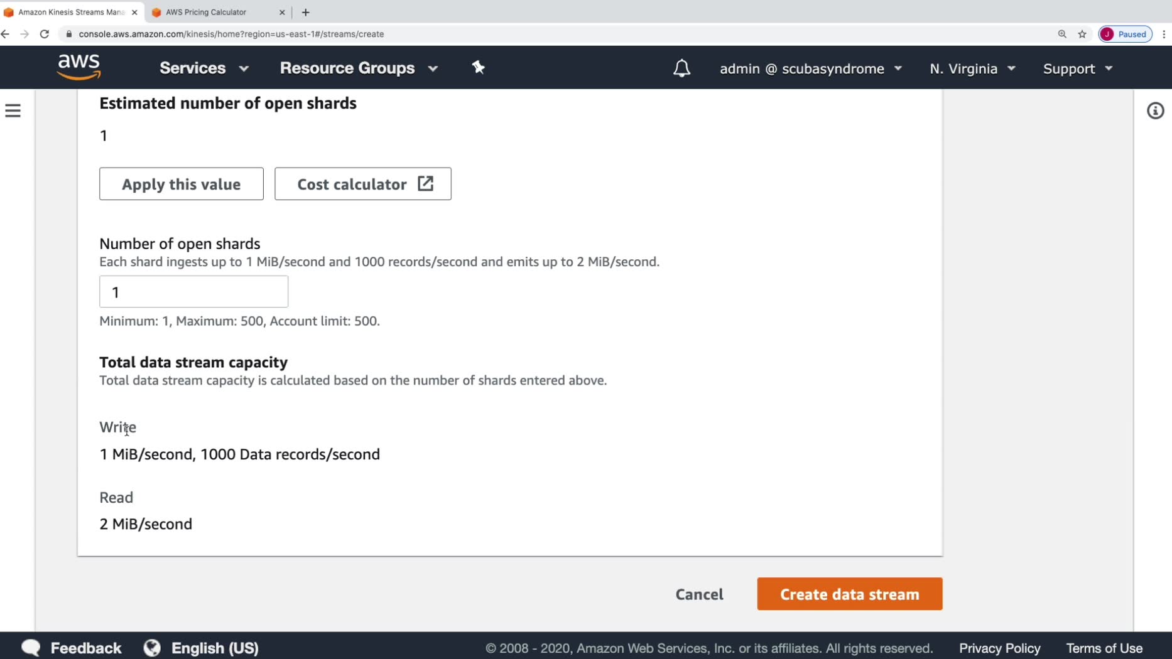
Task: Click the Chrome three-dot menu icon
Action: (1164, 34)
